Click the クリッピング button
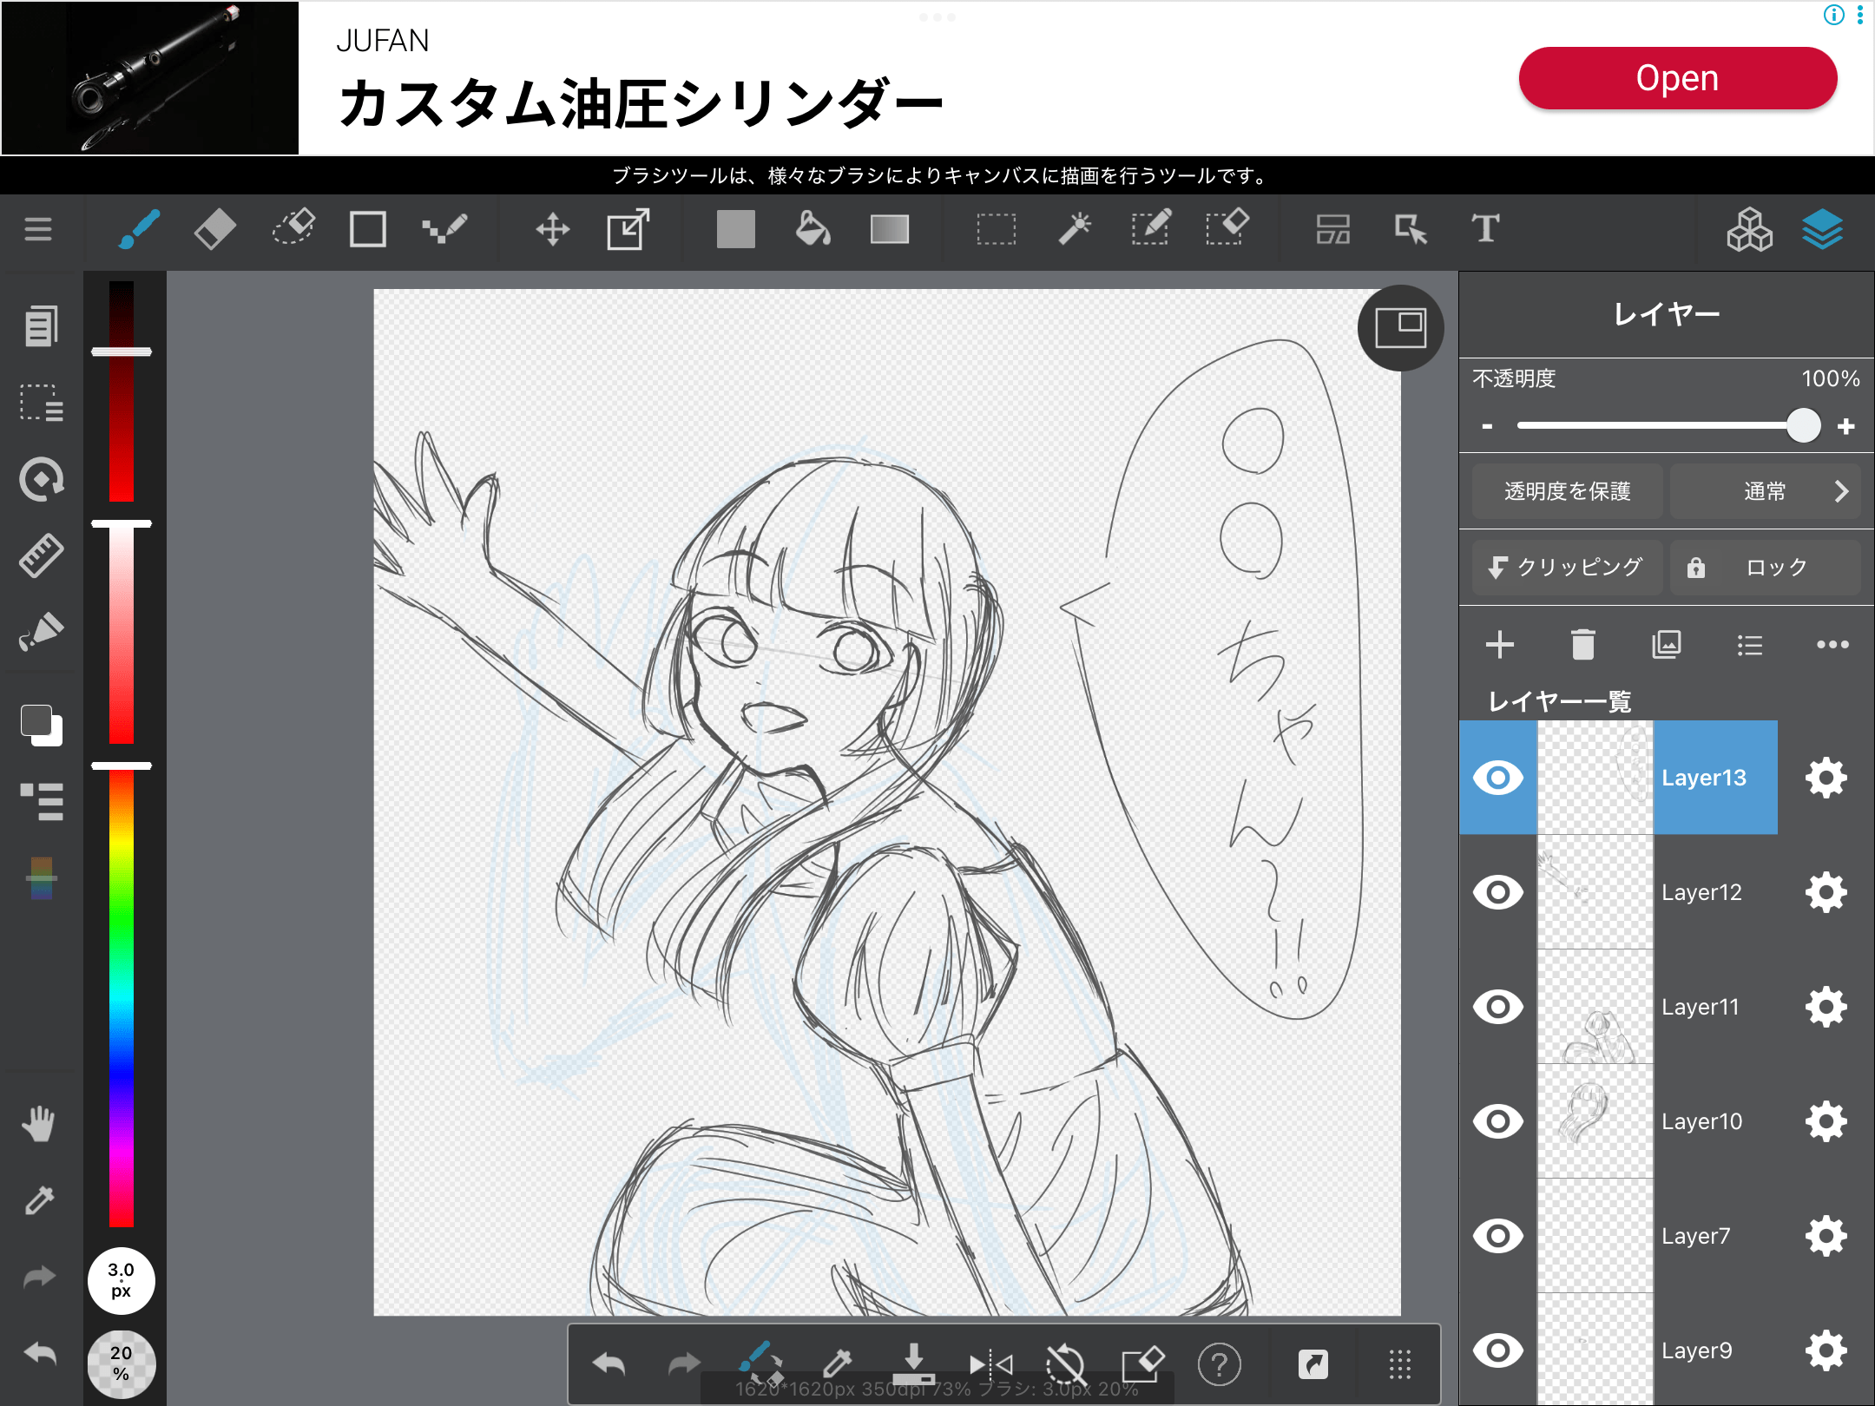This screenshot has height=1406, width=1875. point(1567,568)
